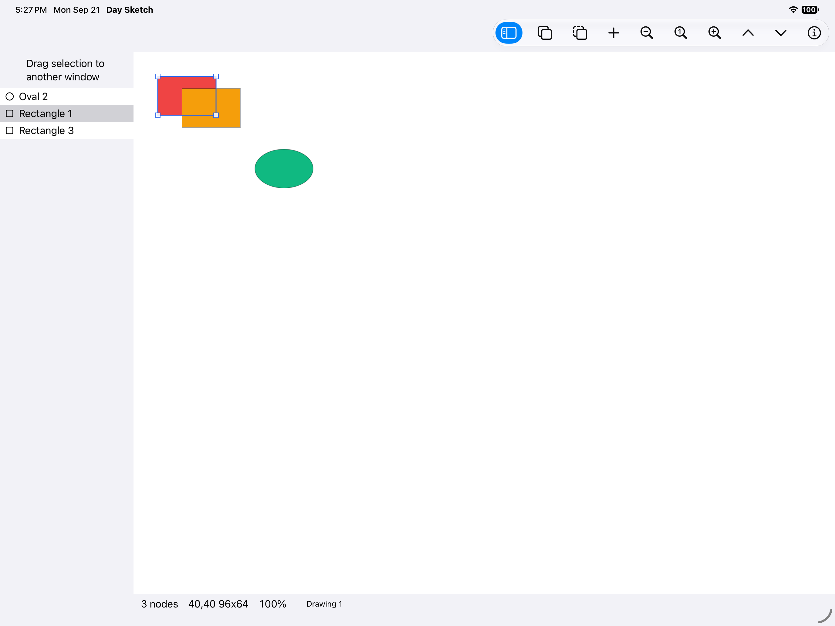Click top-left selection handle of red rectangle
835x626 pixels.
point(158,77)
